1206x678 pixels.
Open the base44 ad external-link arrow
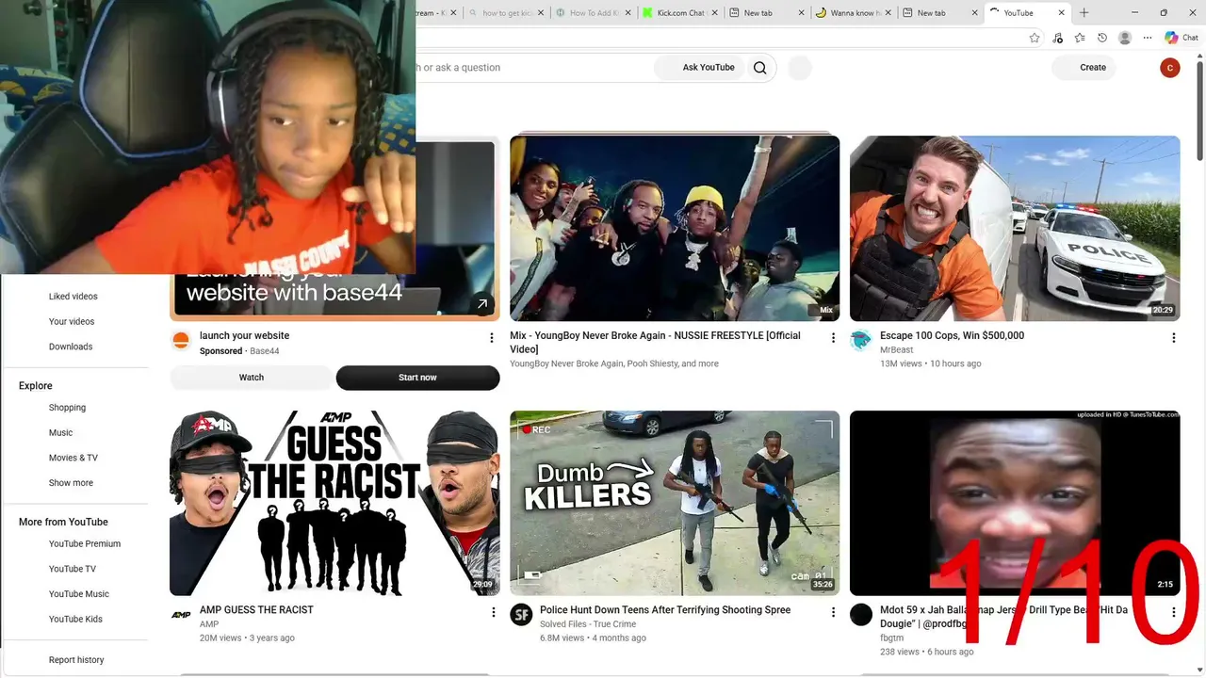pyautogui.click(x=482, y=303)
